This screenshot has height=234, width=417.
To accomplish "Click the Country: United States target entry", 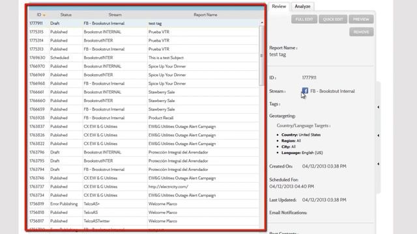I will (301, 135).
